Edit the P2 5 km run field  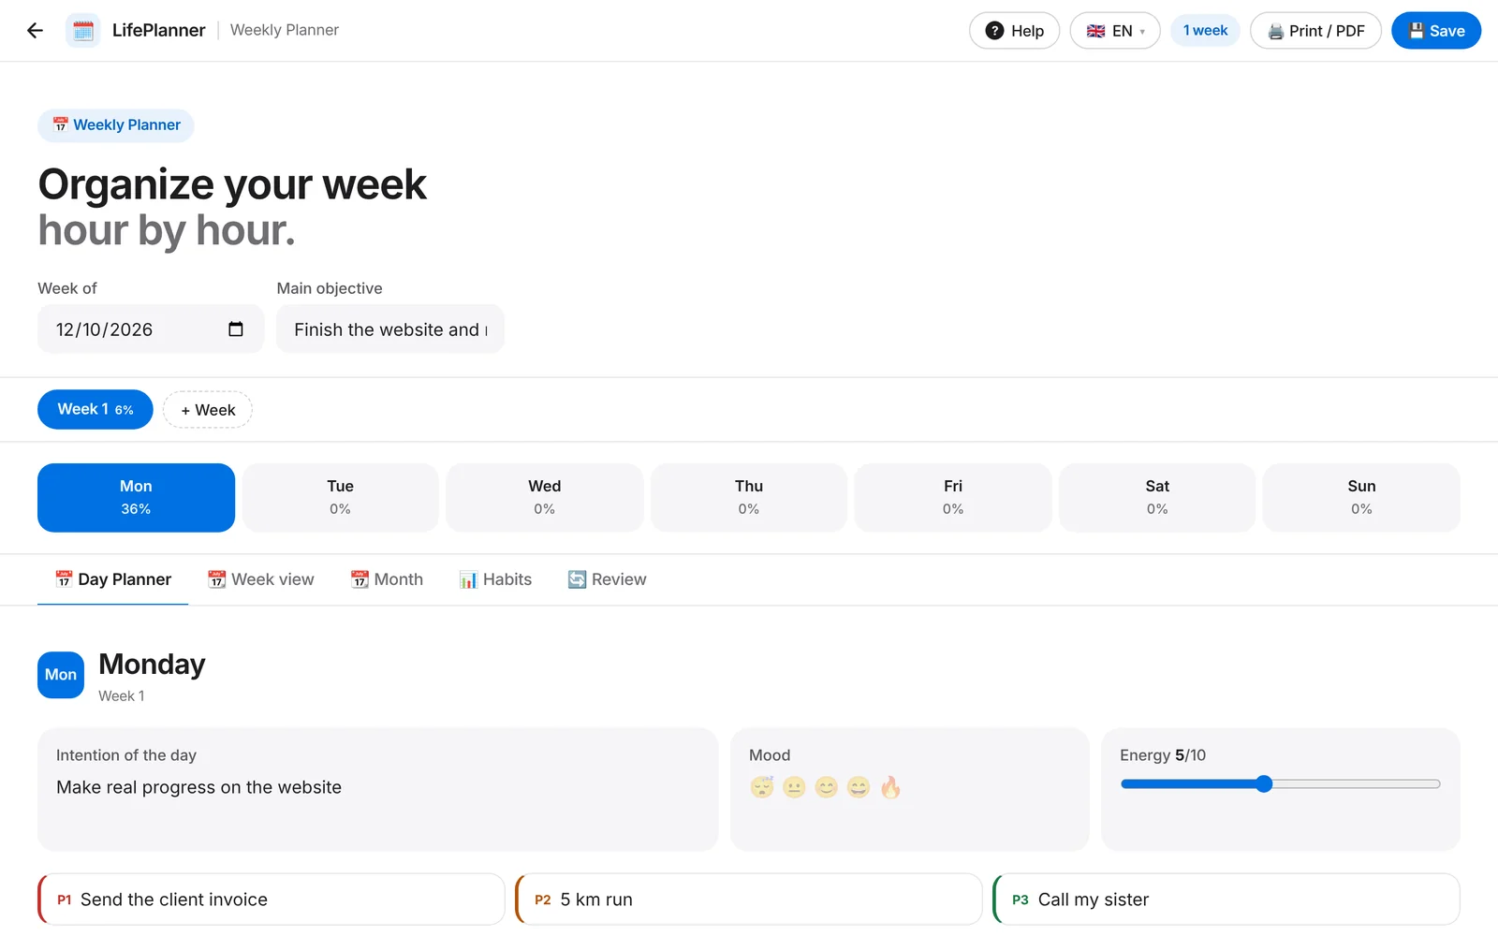[x=749, y=899]
